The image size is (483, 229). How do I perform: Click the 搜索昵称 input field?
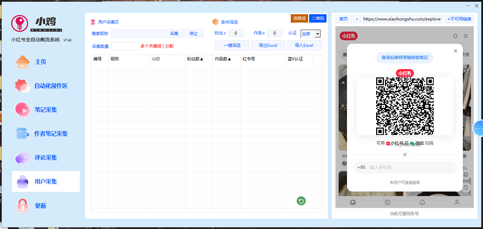coord(137,34)
